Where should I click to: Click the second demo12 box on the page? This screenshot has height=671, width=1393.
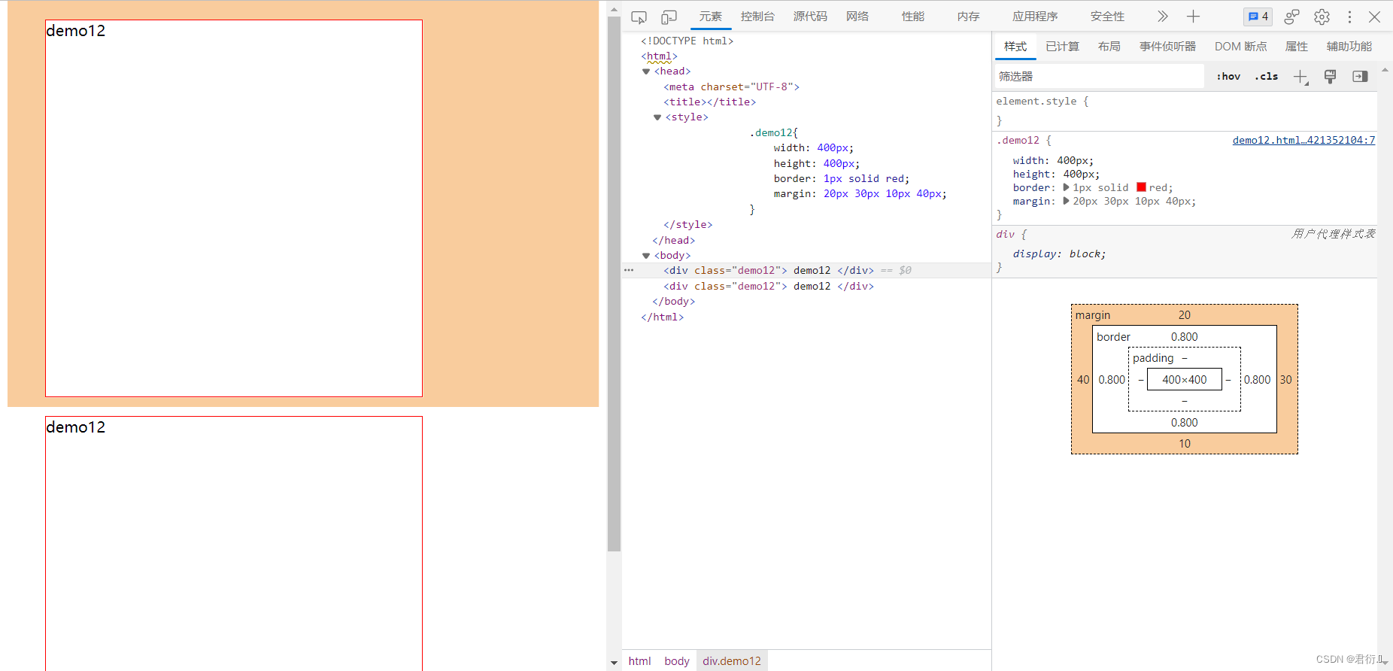click(234, 543)
